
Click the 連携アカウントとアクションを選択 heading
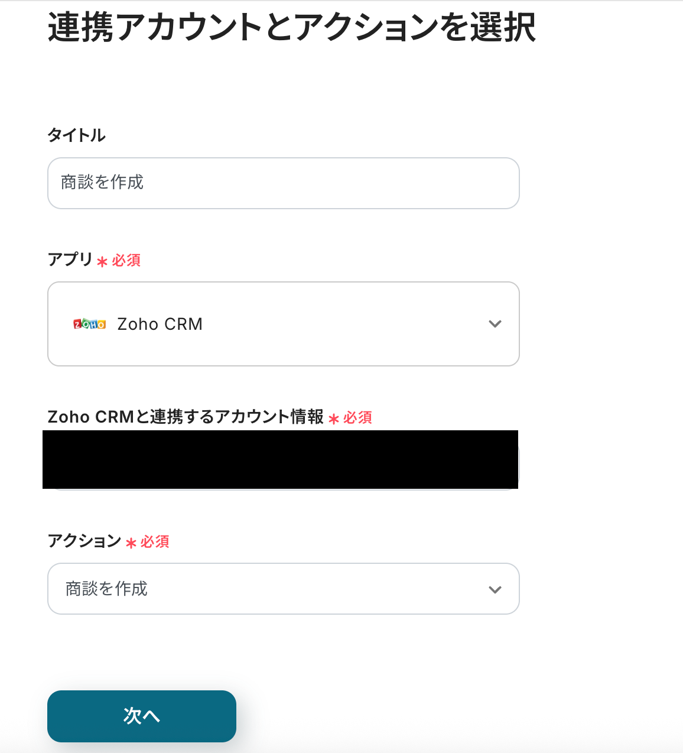[292, 27]
